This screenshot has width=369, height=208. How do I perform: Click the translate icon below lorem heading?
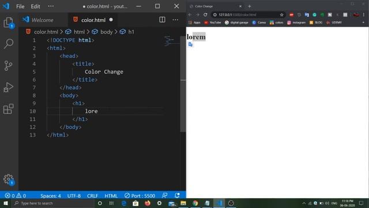coord(190,44)
